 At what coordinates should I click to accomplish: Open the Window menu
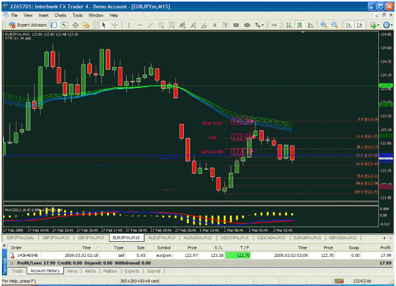(96, 15)
